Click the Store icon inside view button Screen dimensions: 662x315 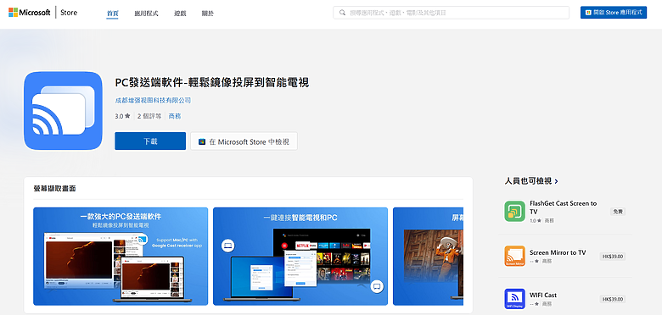202,141
